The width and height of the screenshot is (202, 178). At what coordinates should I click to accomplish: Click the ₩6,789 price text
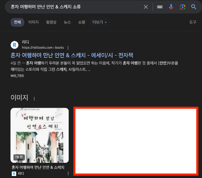[17, 76]
